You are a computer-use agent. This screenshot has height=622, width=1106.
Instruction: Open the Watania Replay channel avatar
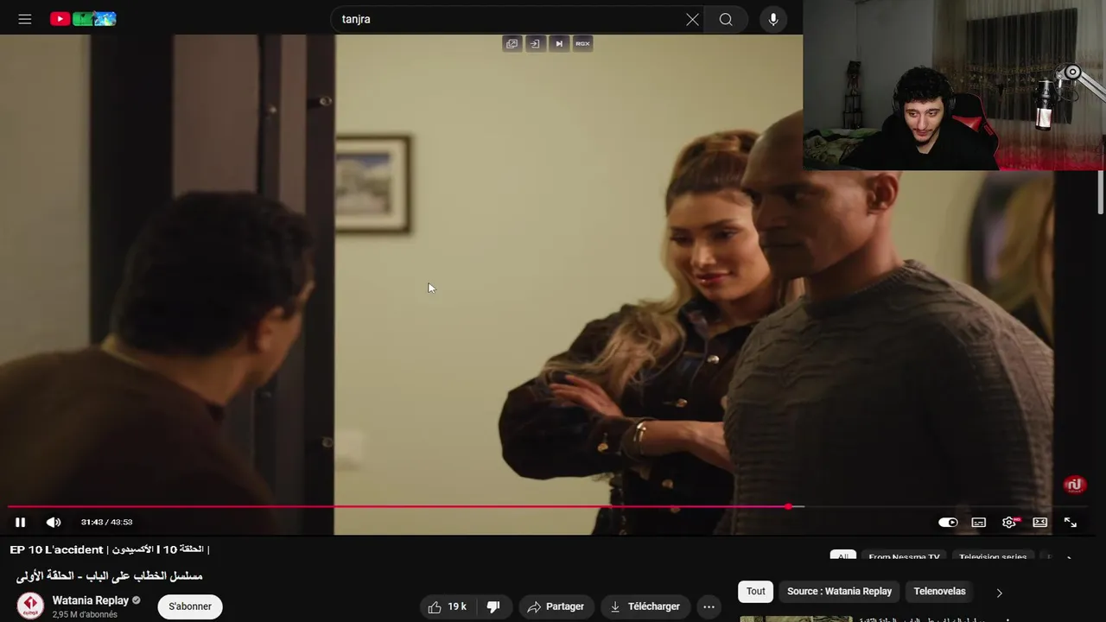pyautogui.click(x=30, y=606)
